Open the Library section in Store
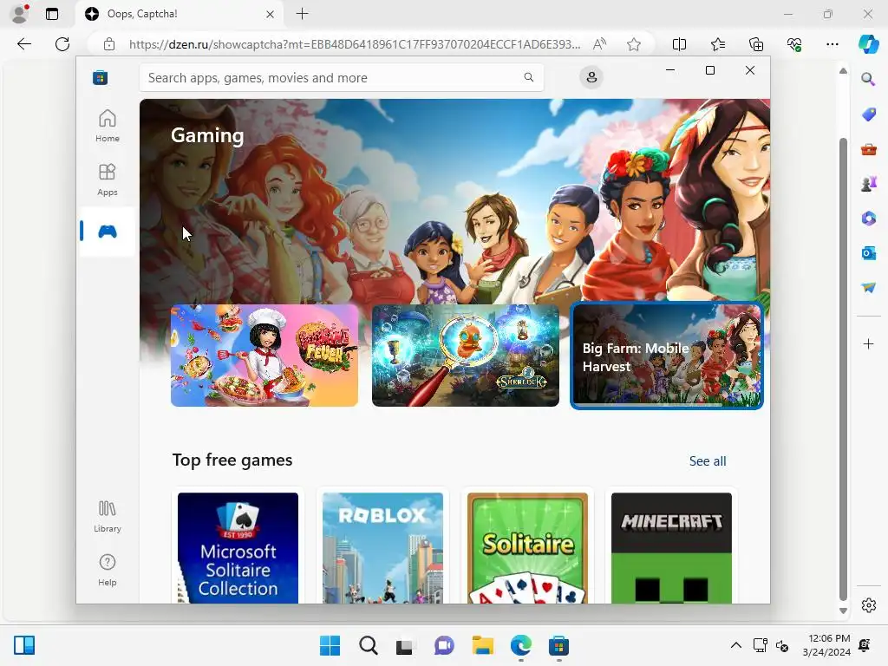Image resolution: width=888 pixels, height=666 pixels. click(x=107, y=516)
